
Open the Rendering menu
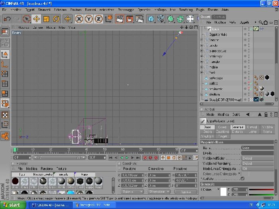point(186,10)
